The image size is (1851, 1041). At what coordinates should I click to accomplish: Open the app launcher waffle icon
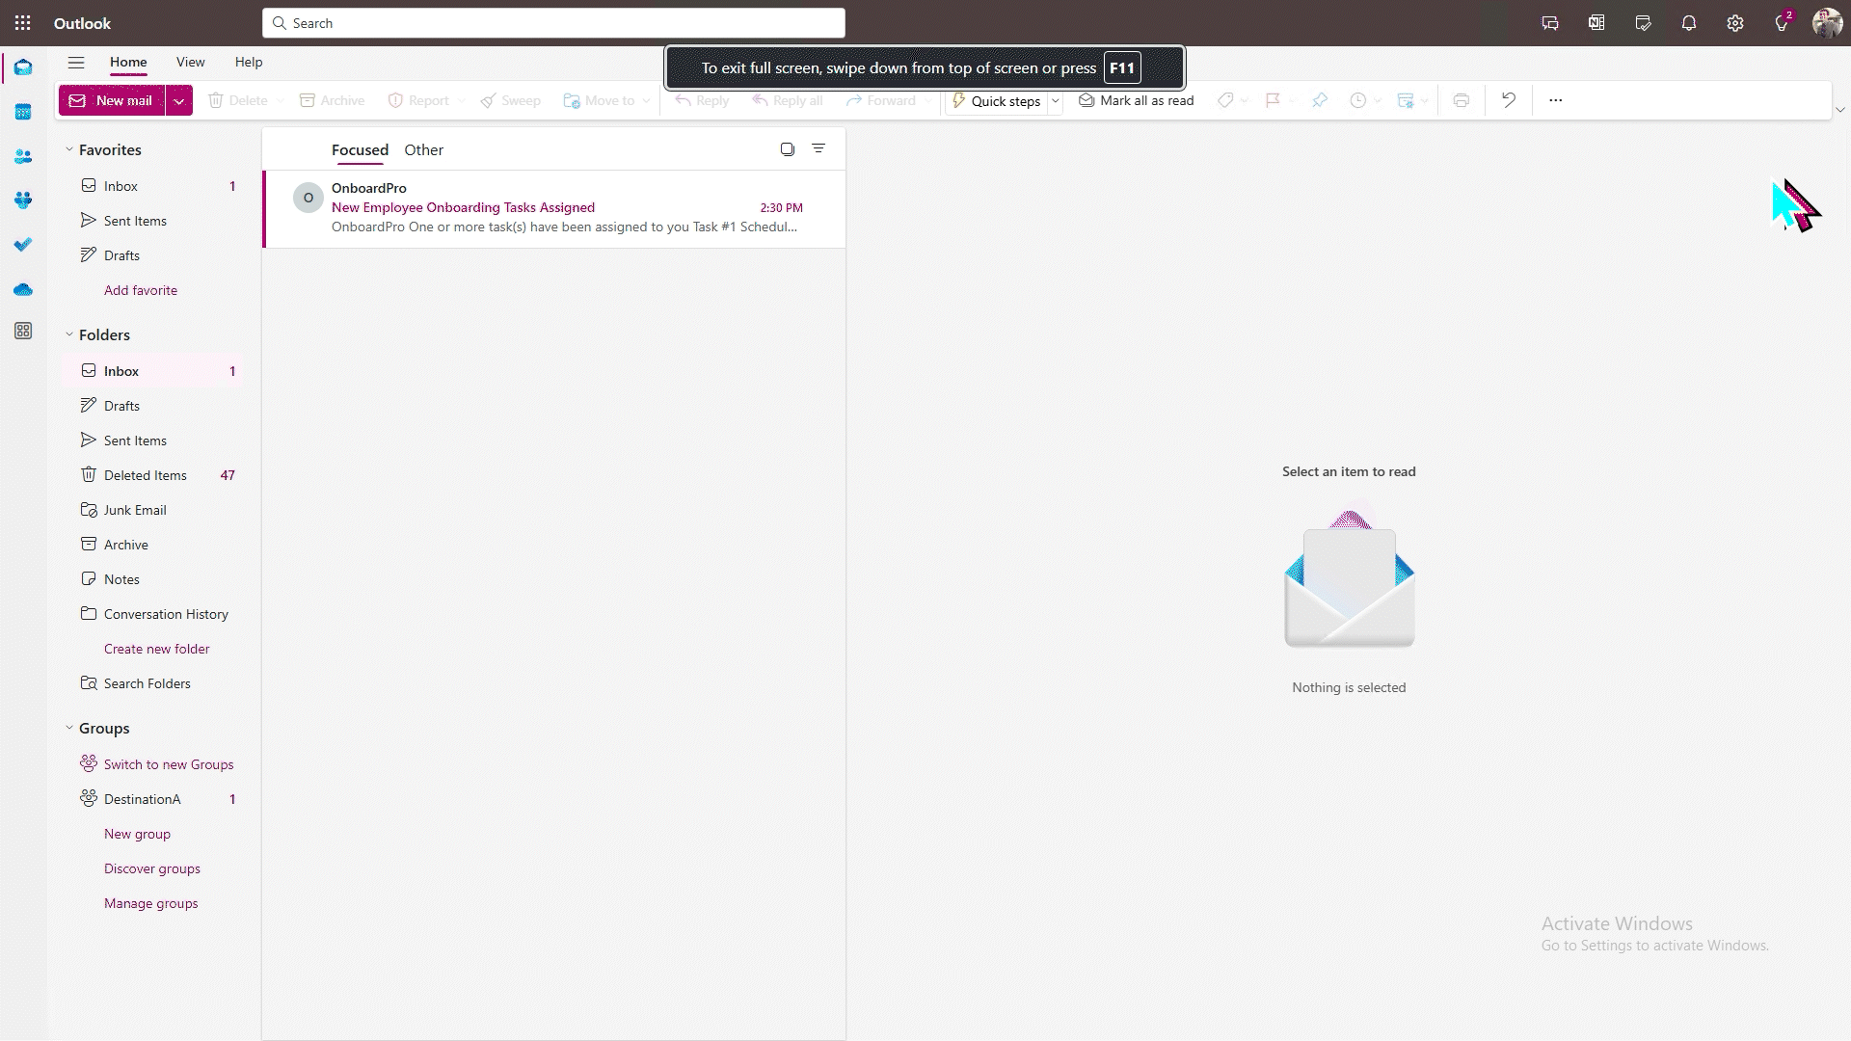click(23, 23)
